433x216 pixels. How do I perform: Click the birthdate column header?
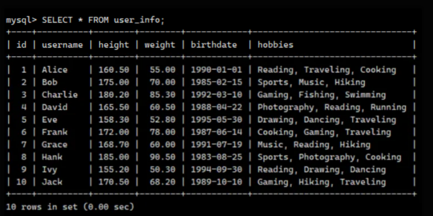click(x=214, y=45)
